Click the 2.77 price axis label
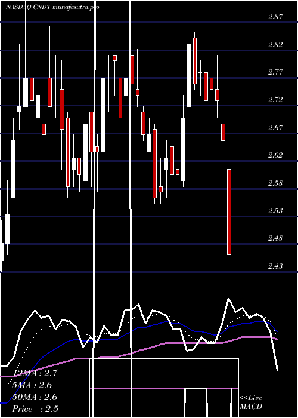298x418 pixels. tap(275, 72)
